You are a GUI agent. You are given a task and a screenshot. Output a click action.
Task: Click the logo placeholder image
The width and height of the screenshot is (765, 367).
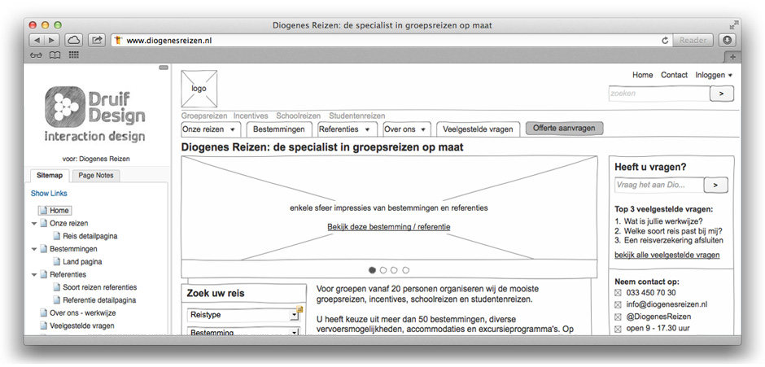coord(199,89)
